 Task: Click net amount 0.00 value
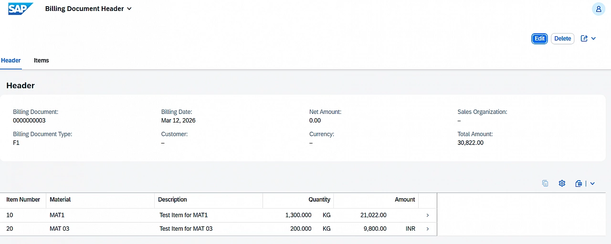click(x=315, y=121)
